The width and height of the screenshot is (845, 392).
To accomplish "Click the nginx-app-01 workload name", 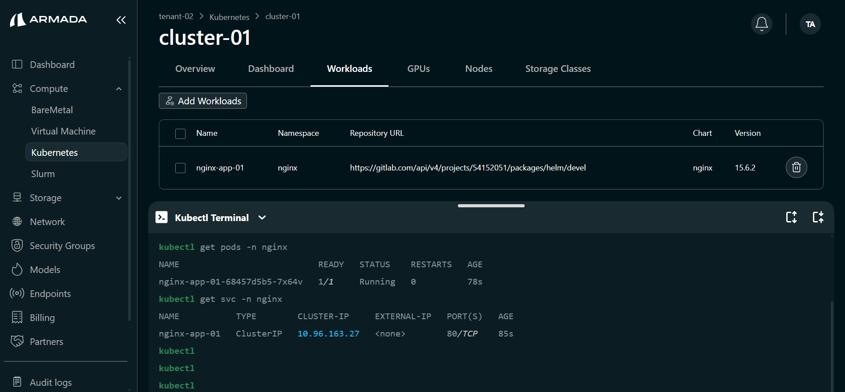I will click(x=220, y=167).
